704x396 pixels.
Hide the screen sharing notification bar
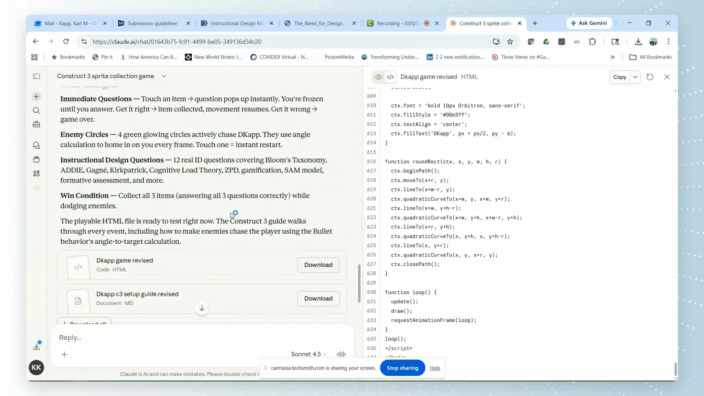[435, 368]
